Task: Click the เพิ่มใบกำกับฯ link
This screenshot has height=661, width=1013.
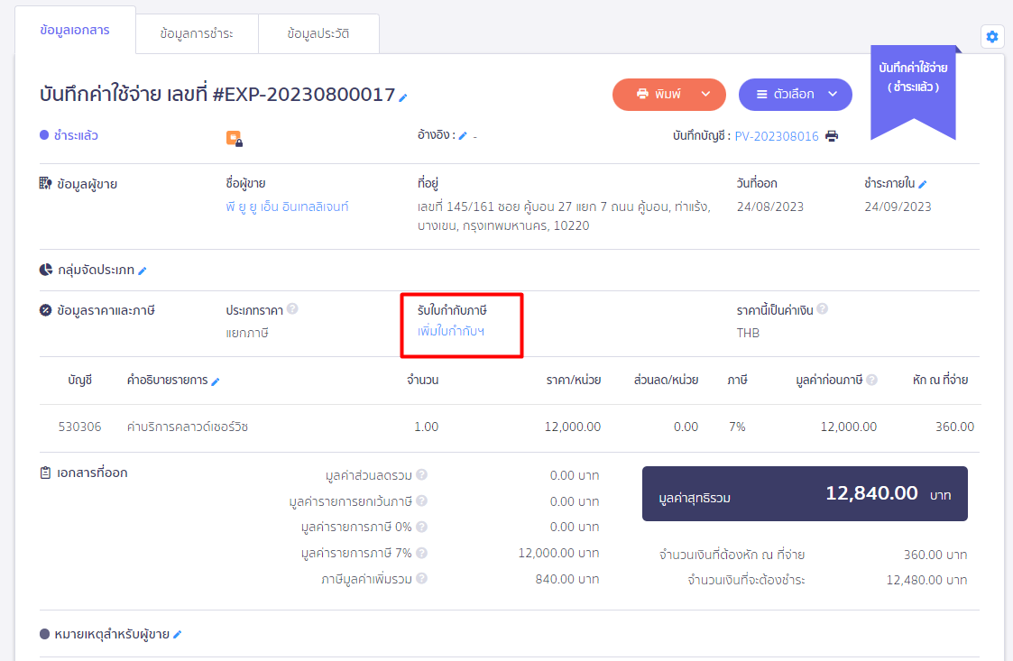Action: click(451, 332)
